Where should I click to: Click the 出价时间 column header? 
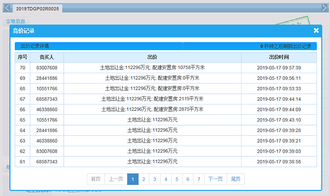pos(279,57)
